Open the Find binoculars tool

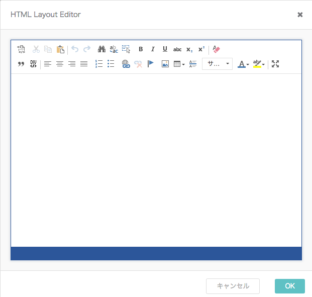pyautogui.click(x=101, y=49)
